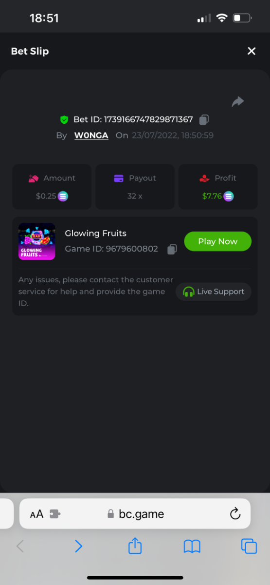
Task: Open Live Support chat
Action: tap(214, 292)
